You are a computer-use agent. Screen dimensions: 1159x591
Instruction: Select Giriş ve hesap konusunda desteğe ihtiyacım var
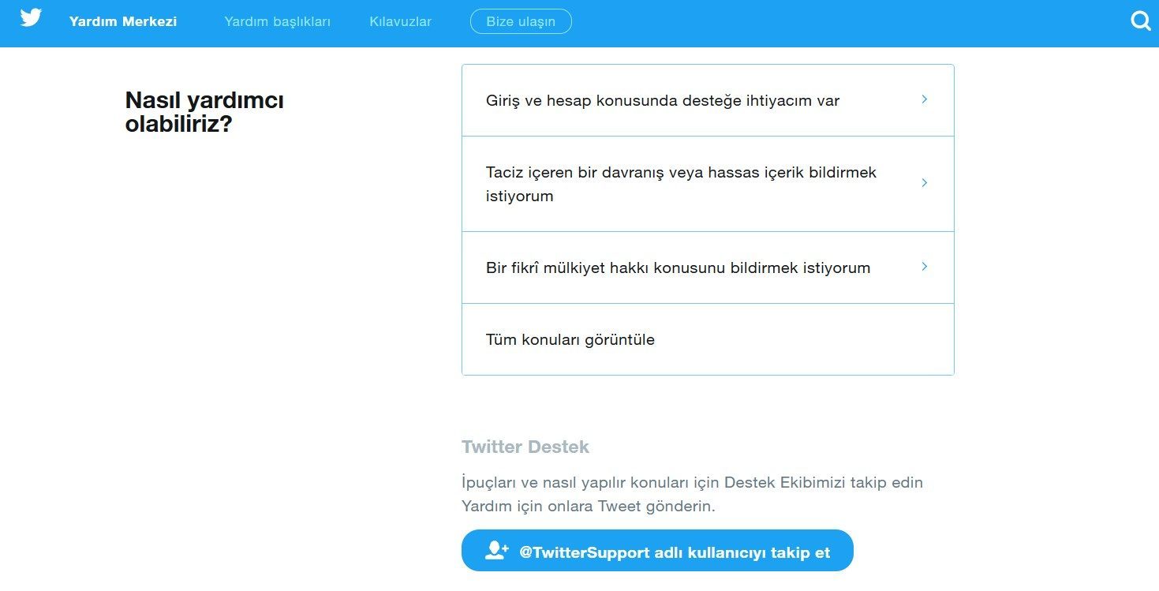point(708,100)
